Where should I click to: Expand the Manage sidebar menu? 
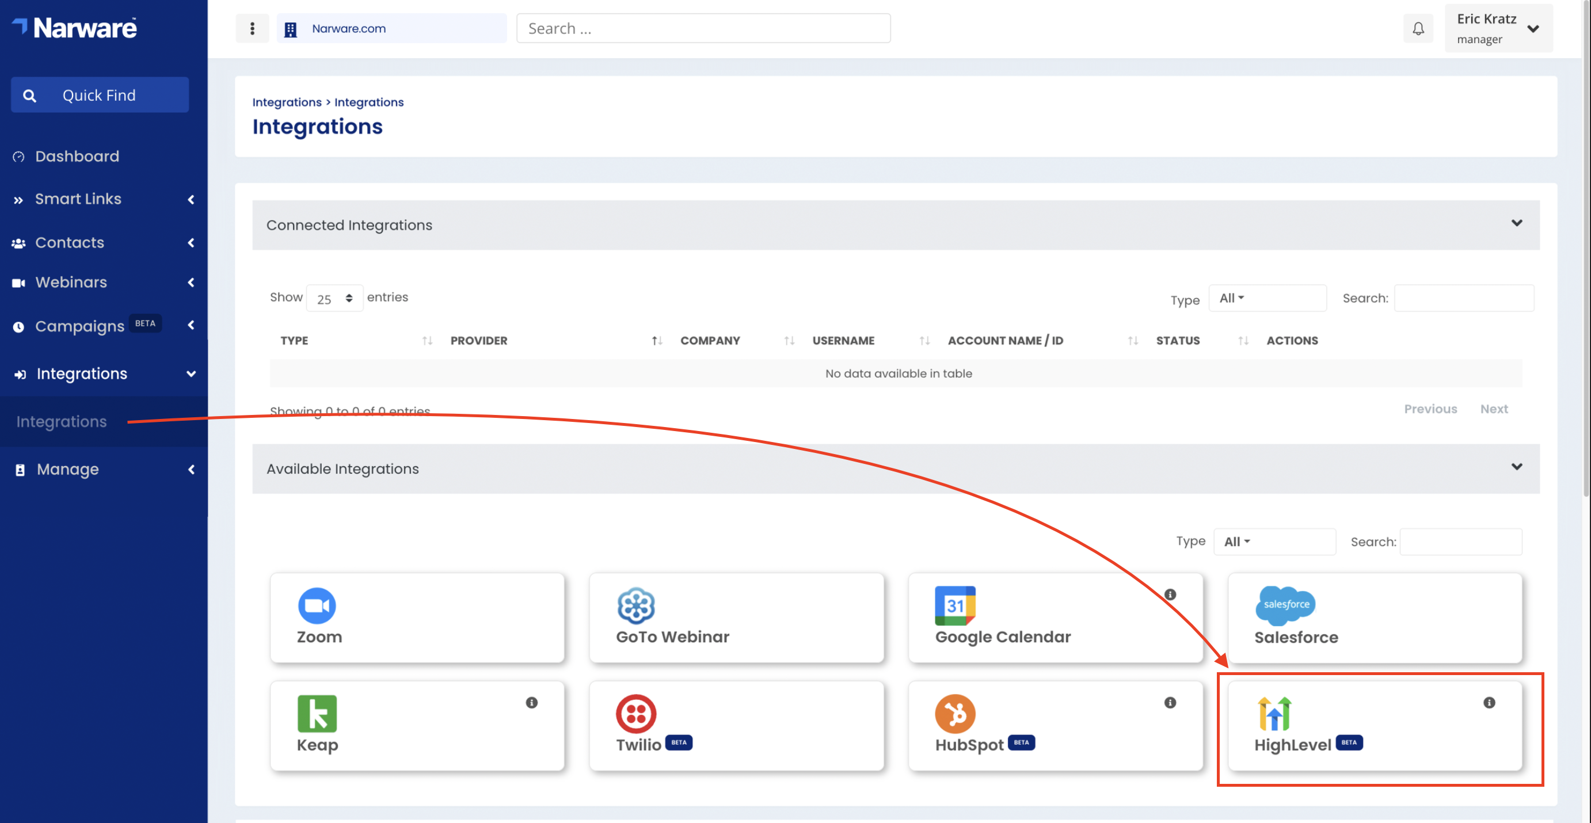[191, 469]
